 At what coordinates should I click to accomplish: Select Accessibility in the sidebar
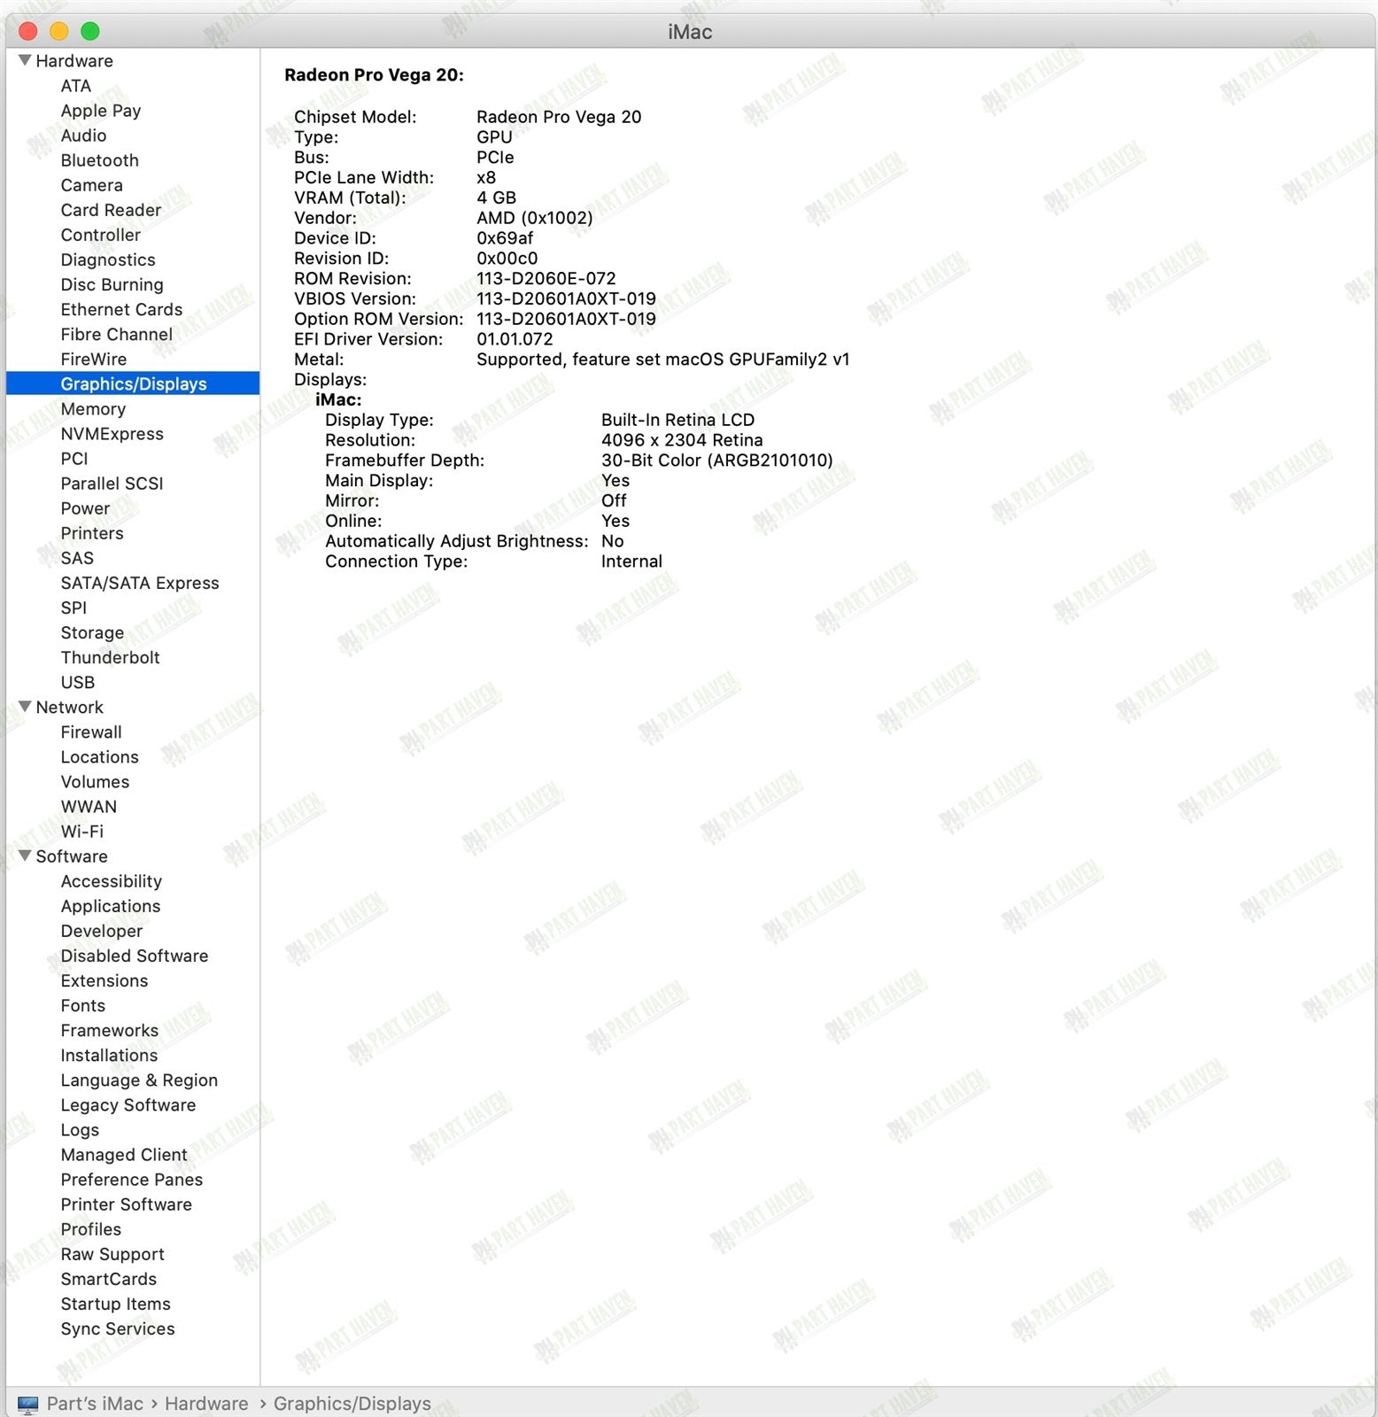coord(112,881)
